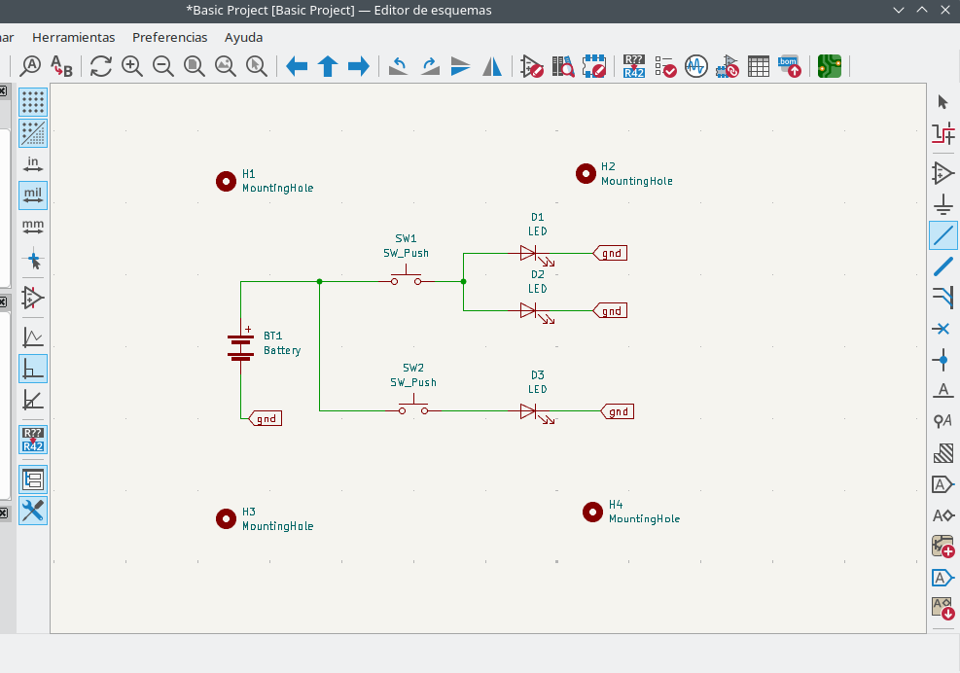Switch units to millimeters (mm)
Viewport: 960px width, 673px height.
pyautogui.click(x=33, y=227)
